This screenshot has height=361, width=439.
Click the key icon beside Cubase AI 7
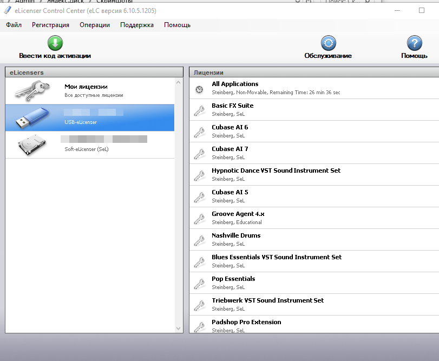pos(199,154)
